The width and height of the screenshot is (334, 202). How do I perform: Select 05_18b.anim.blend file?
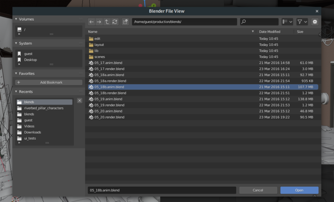click(203, 87)
